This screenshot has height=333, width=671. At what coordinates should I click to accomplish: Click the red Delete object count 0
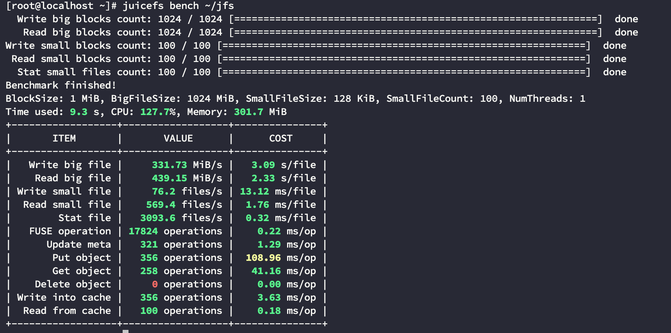(155, 284)
